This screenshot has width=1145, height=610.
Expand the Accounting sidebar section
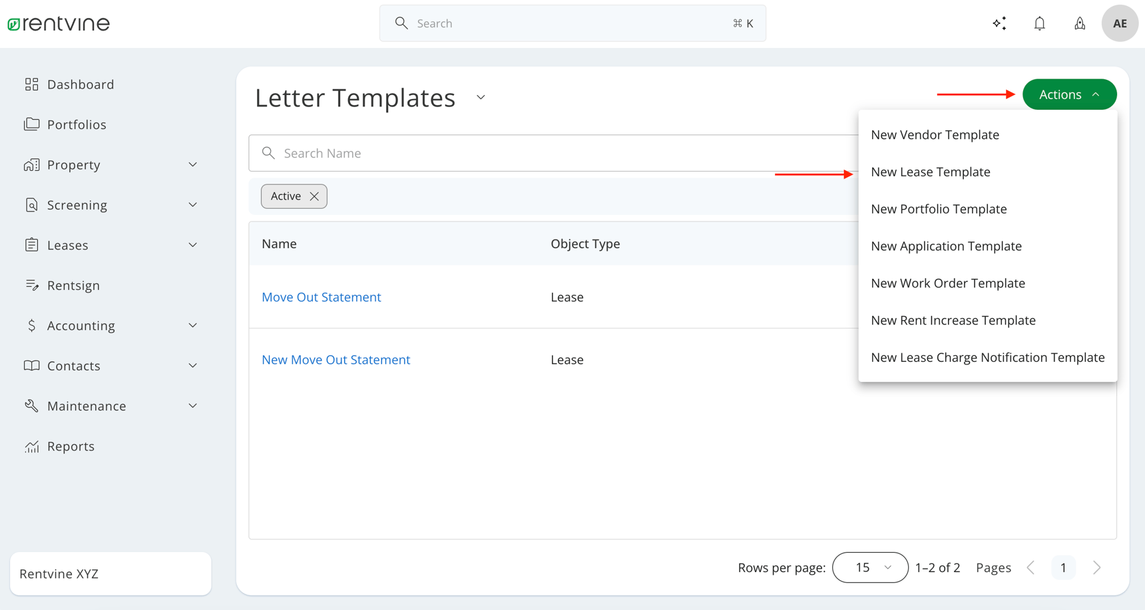click(192, 326)
